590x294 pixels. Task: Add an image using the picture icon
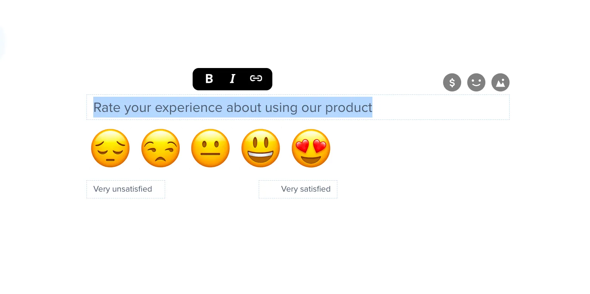point(500,82)
